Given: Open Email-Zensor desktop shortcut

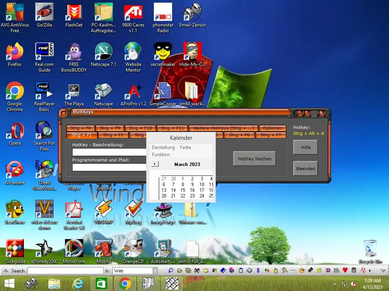Looking at the screenshot, I should (193, 15).
